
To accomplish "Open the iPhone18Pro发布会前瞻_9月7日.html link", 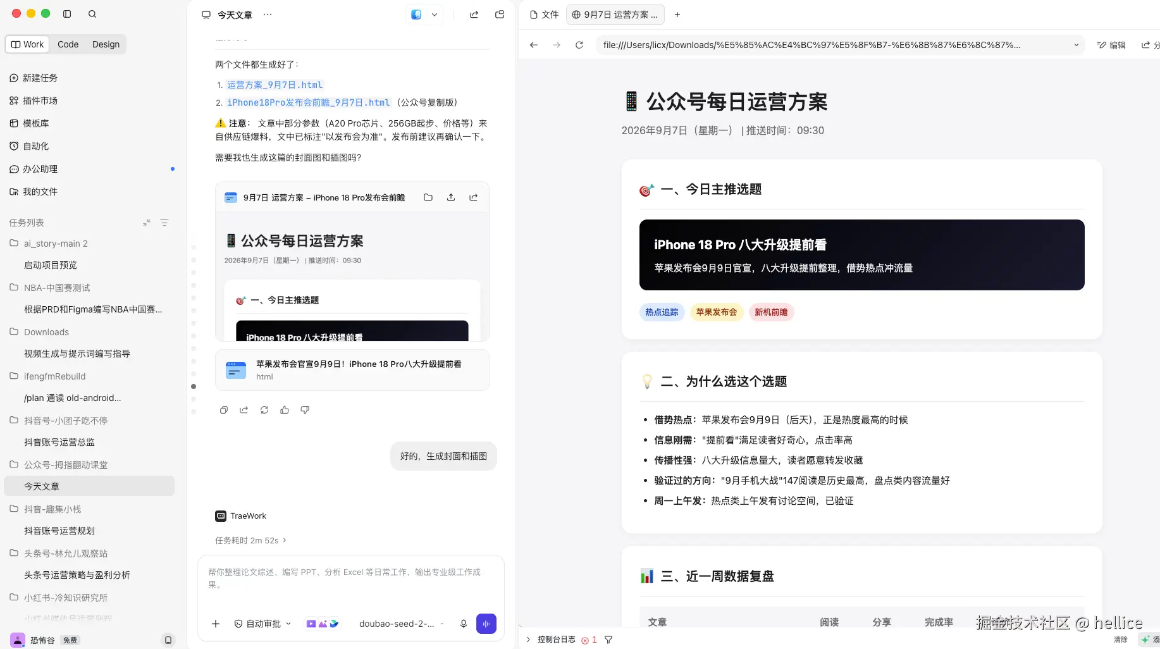I will point(309,102).
